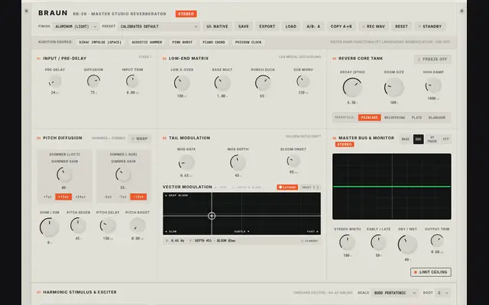Click the Bass Mult knob
489x305 pixels.
[x=222, y=83]
